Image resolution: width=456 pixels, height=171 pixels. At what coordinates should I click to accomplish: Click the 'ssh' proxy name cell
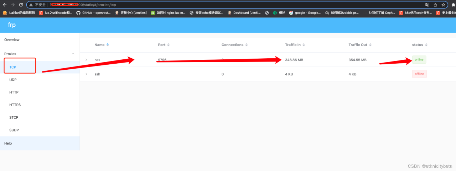(x=97, y=74)
